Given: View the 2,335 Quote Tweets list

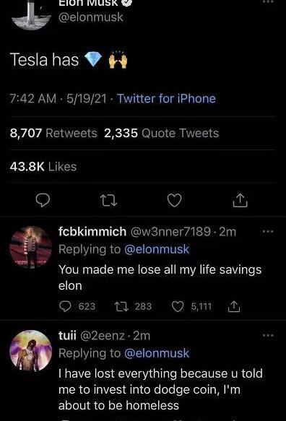Looking at the screenshot, I should 161,133.
